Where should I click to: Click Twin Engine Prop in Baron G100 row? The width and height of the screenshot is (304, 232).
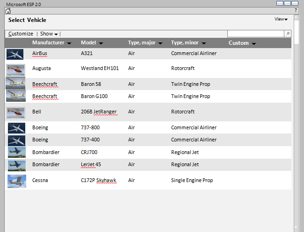190,97
